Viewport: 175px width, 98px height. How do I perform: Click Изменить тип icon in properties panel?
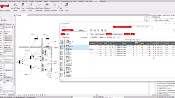point(6,24)
